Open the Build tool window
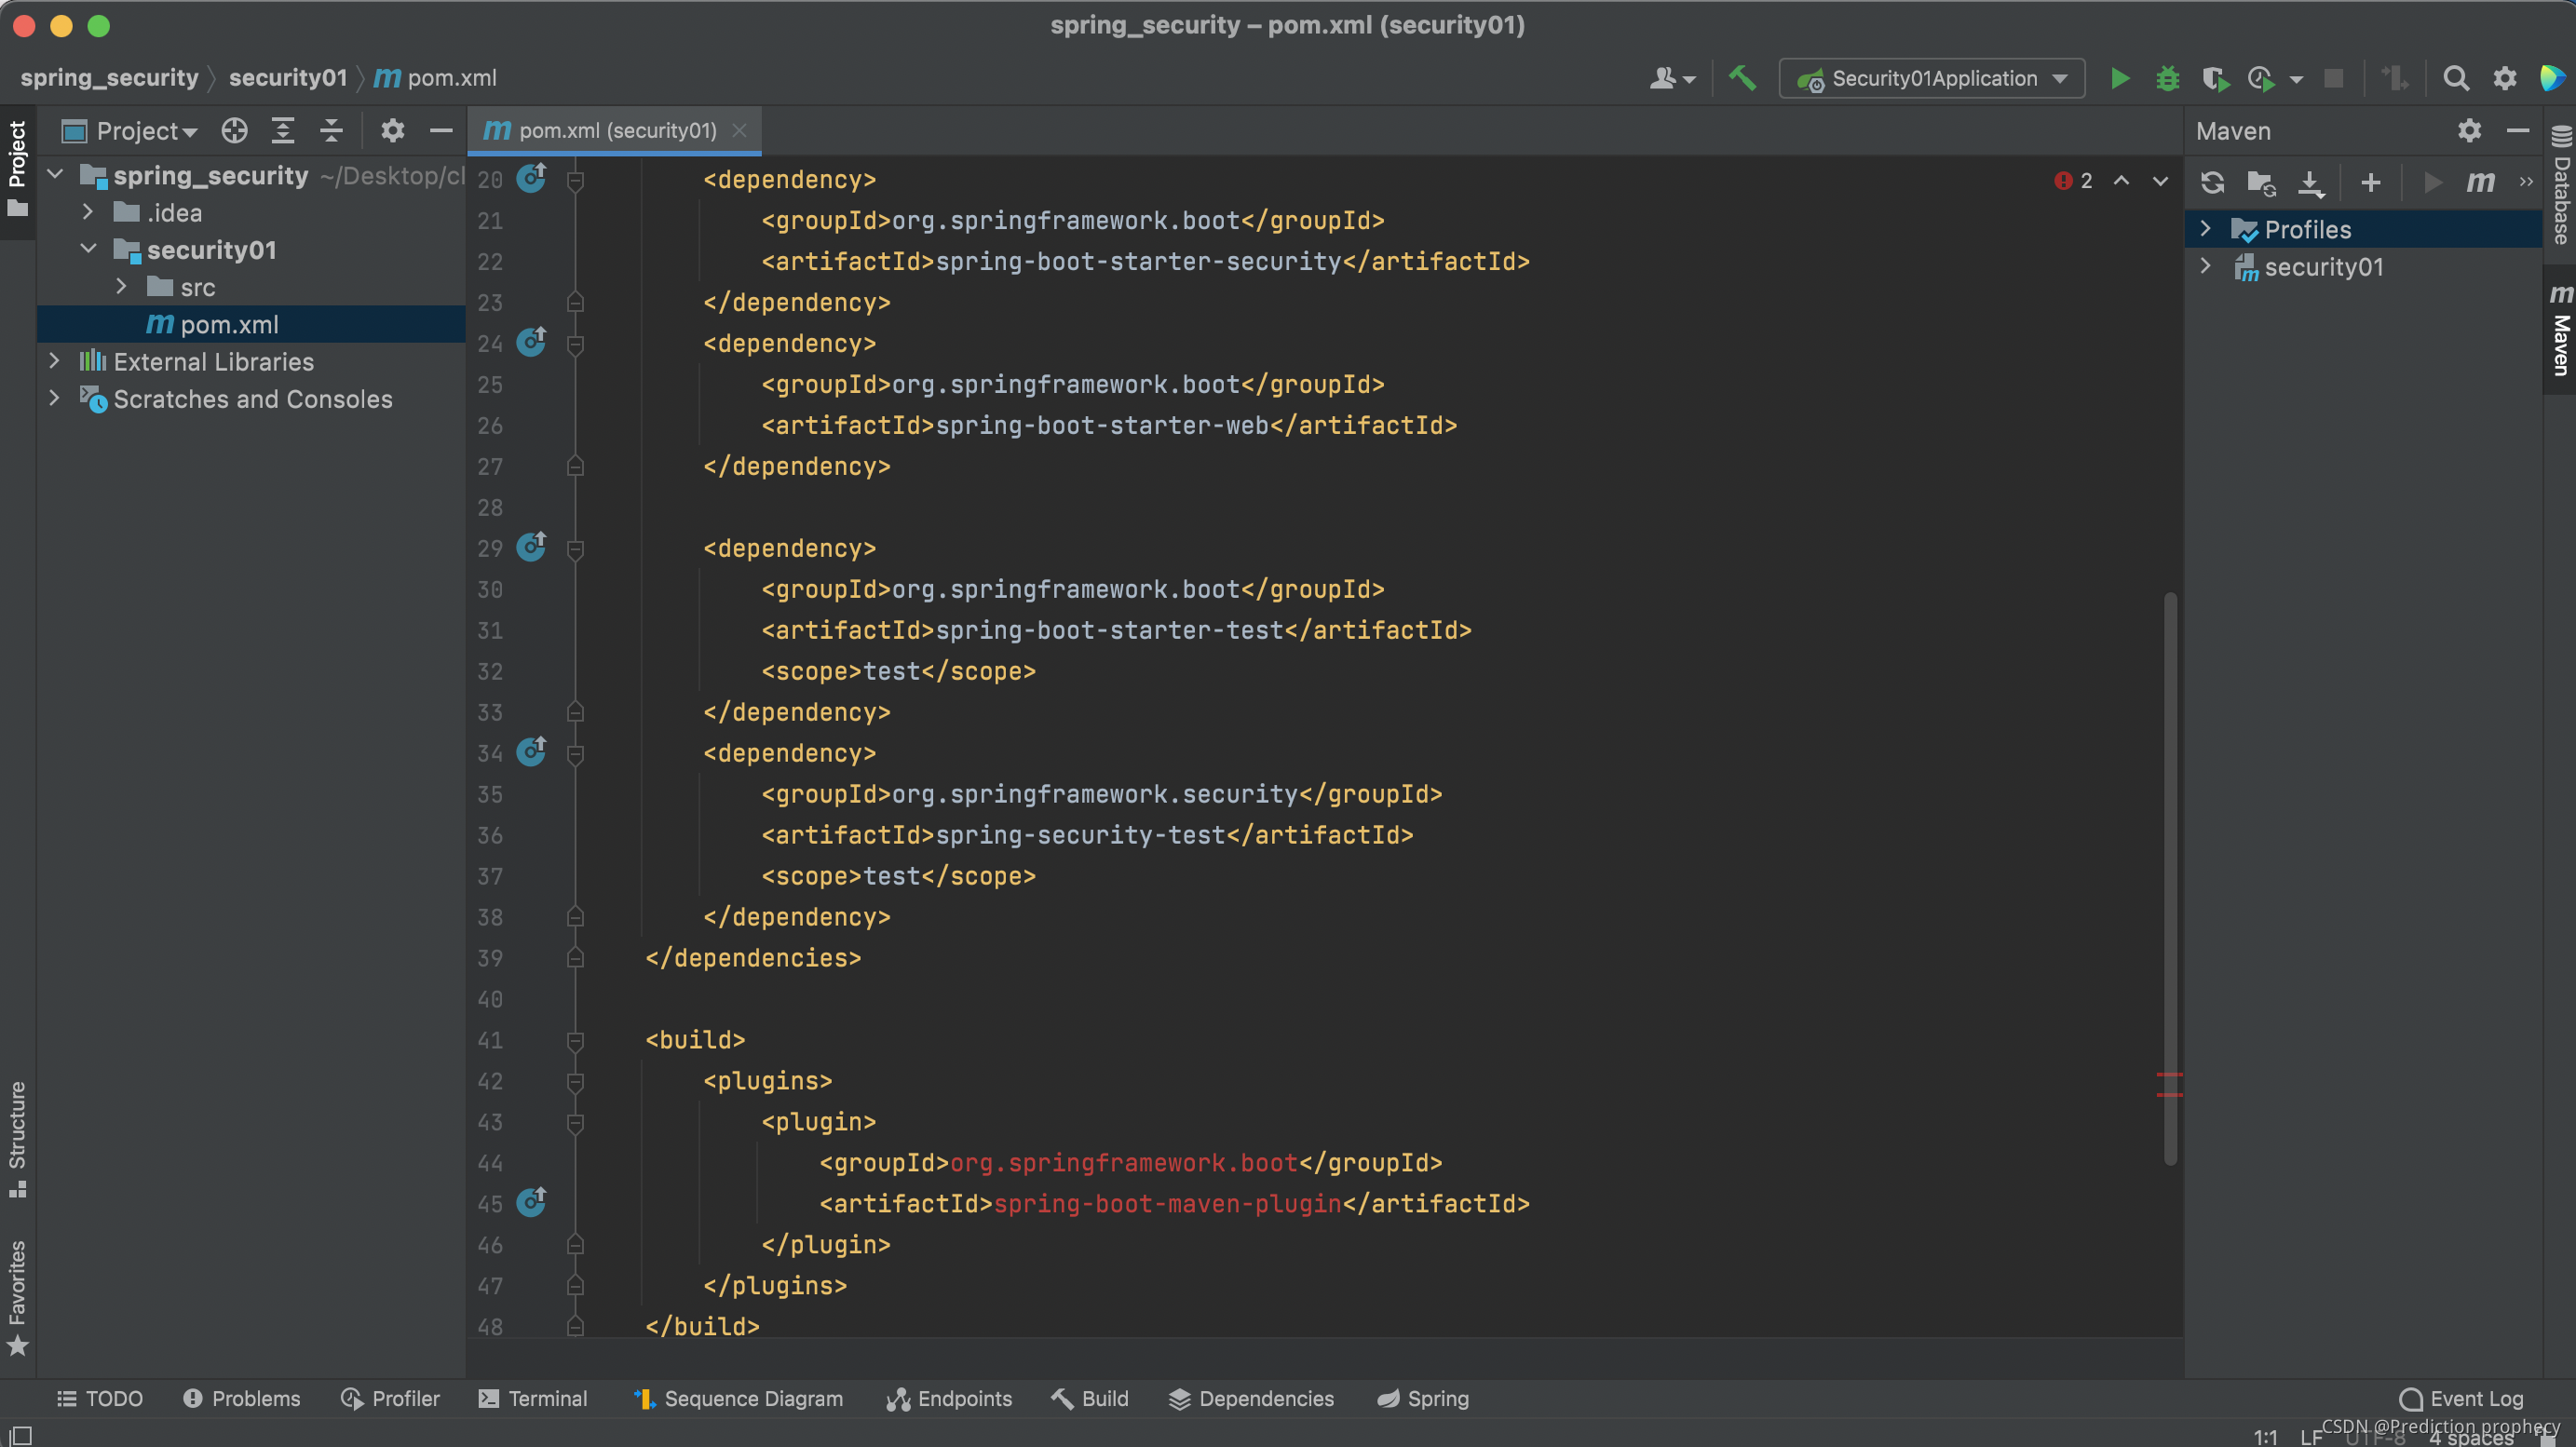The height and width of the screenshot is (1447, 2576). tap(1090, 1398)
